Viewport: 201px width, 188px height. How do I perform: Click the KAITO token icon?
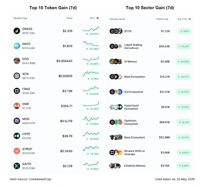tap(17, 166)
